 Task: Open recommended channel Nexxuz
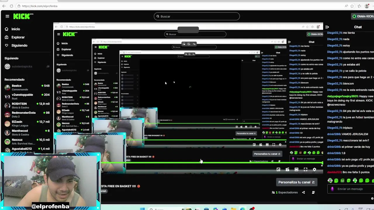27,141
